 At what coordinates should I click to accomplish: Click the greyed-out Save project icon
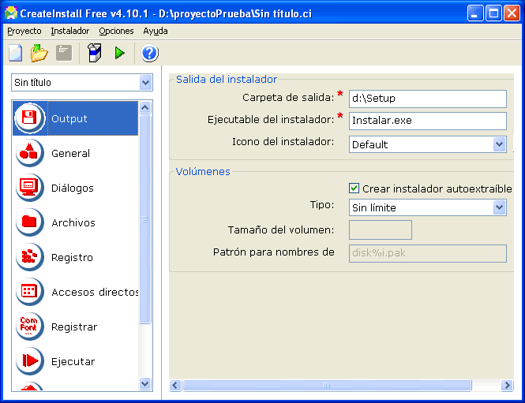click(64, 53)
